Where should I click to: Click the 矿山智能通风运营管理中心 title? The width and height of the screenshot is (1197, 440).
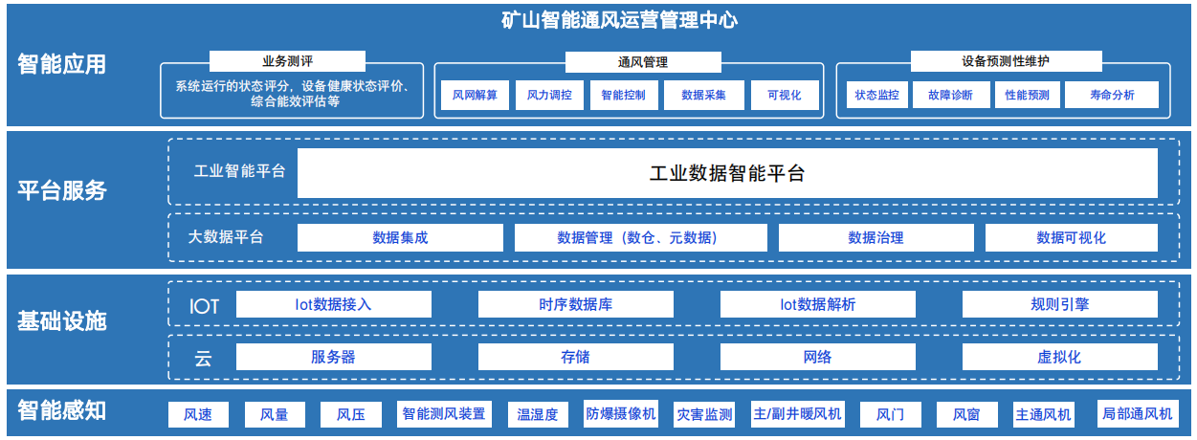(619, 19)
